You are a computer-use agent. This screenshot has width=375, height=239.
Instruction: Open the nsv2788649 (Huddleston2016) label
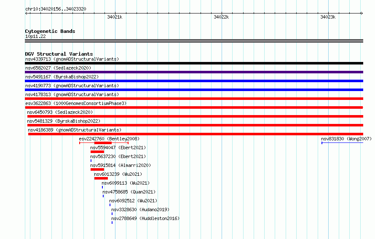click(145, 218)
